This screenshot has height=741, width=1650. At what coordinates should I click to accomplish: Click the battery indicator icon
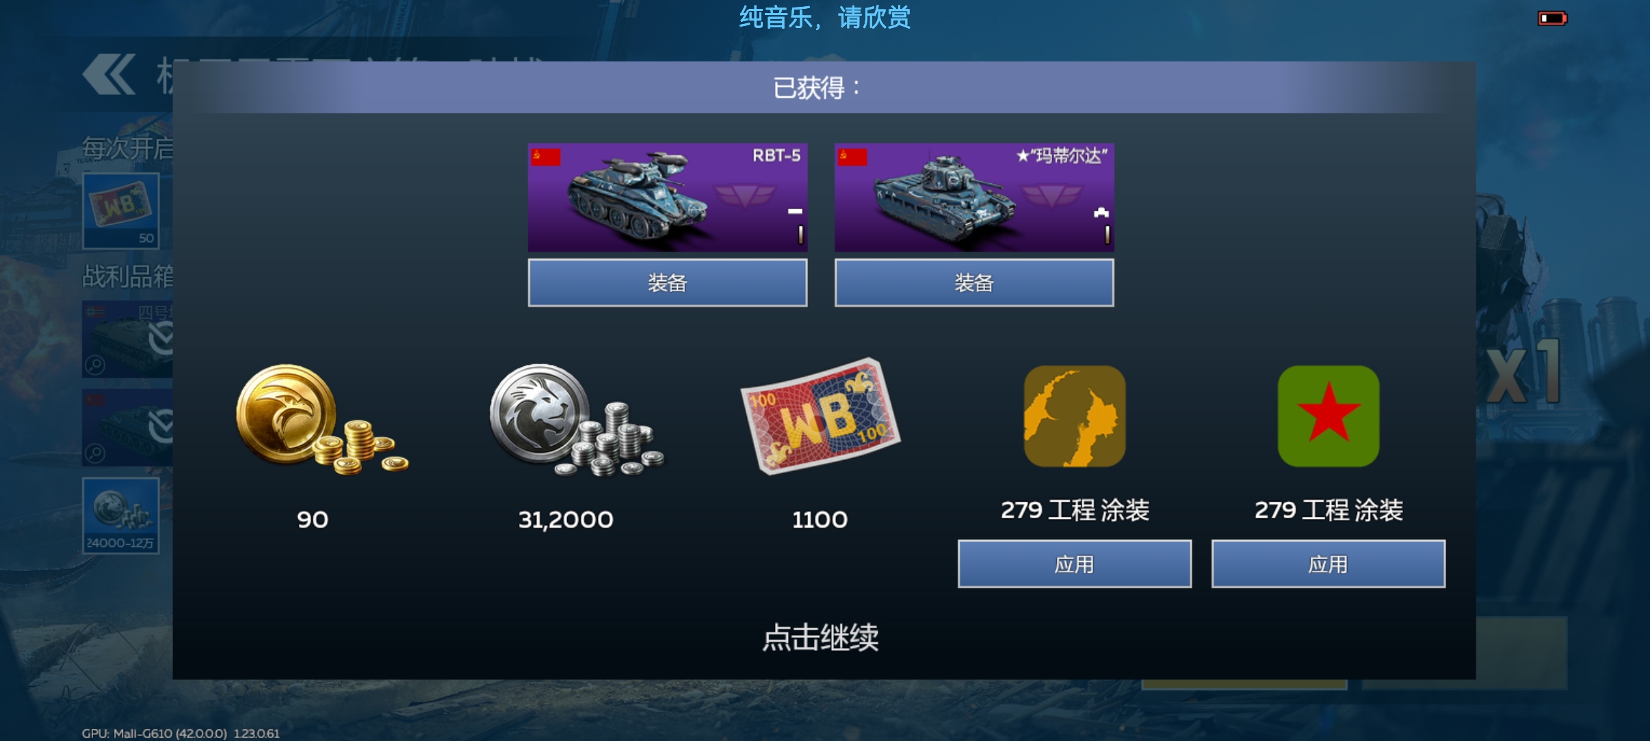[1552, 18]
